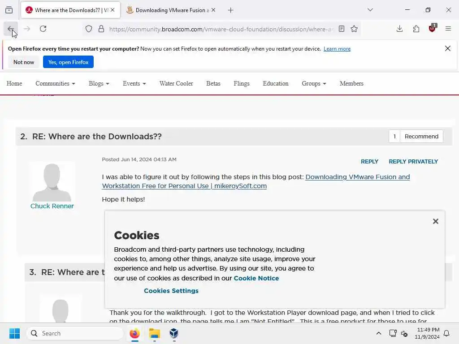
Task: Open Firefox View recent browsing icon
Action: (x=9, y=10)
